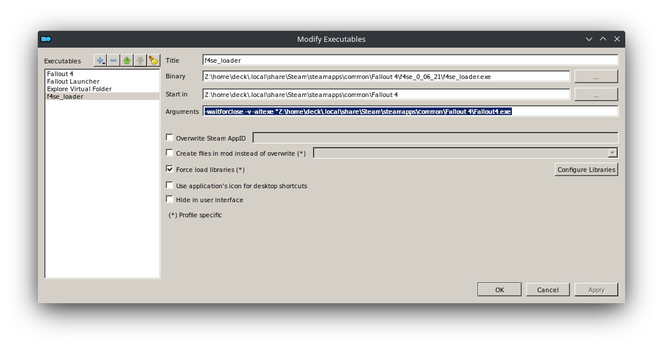Browse for Binary path
663x348 pixels.
[596, 77]
